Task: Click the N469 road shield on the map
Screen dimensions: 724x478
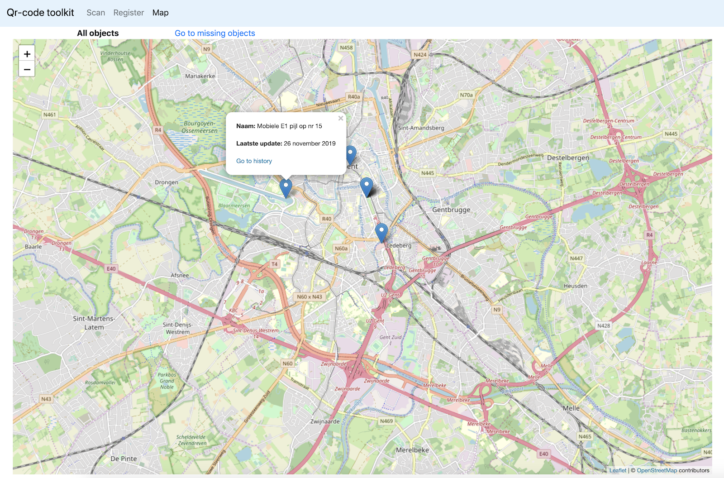Action: 386,421
